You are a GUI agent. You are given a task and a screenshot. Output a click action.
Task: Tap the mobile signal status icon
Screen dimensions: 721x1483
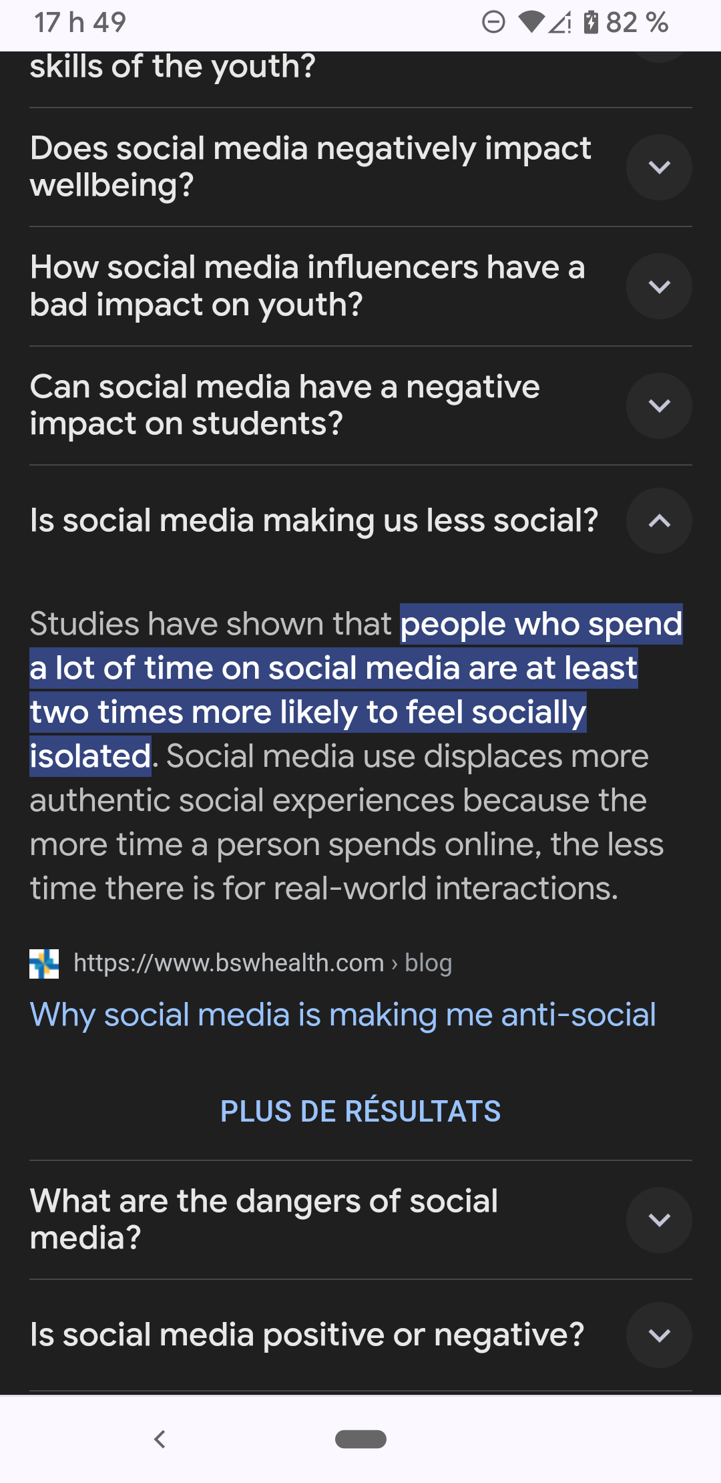point(559,23)
